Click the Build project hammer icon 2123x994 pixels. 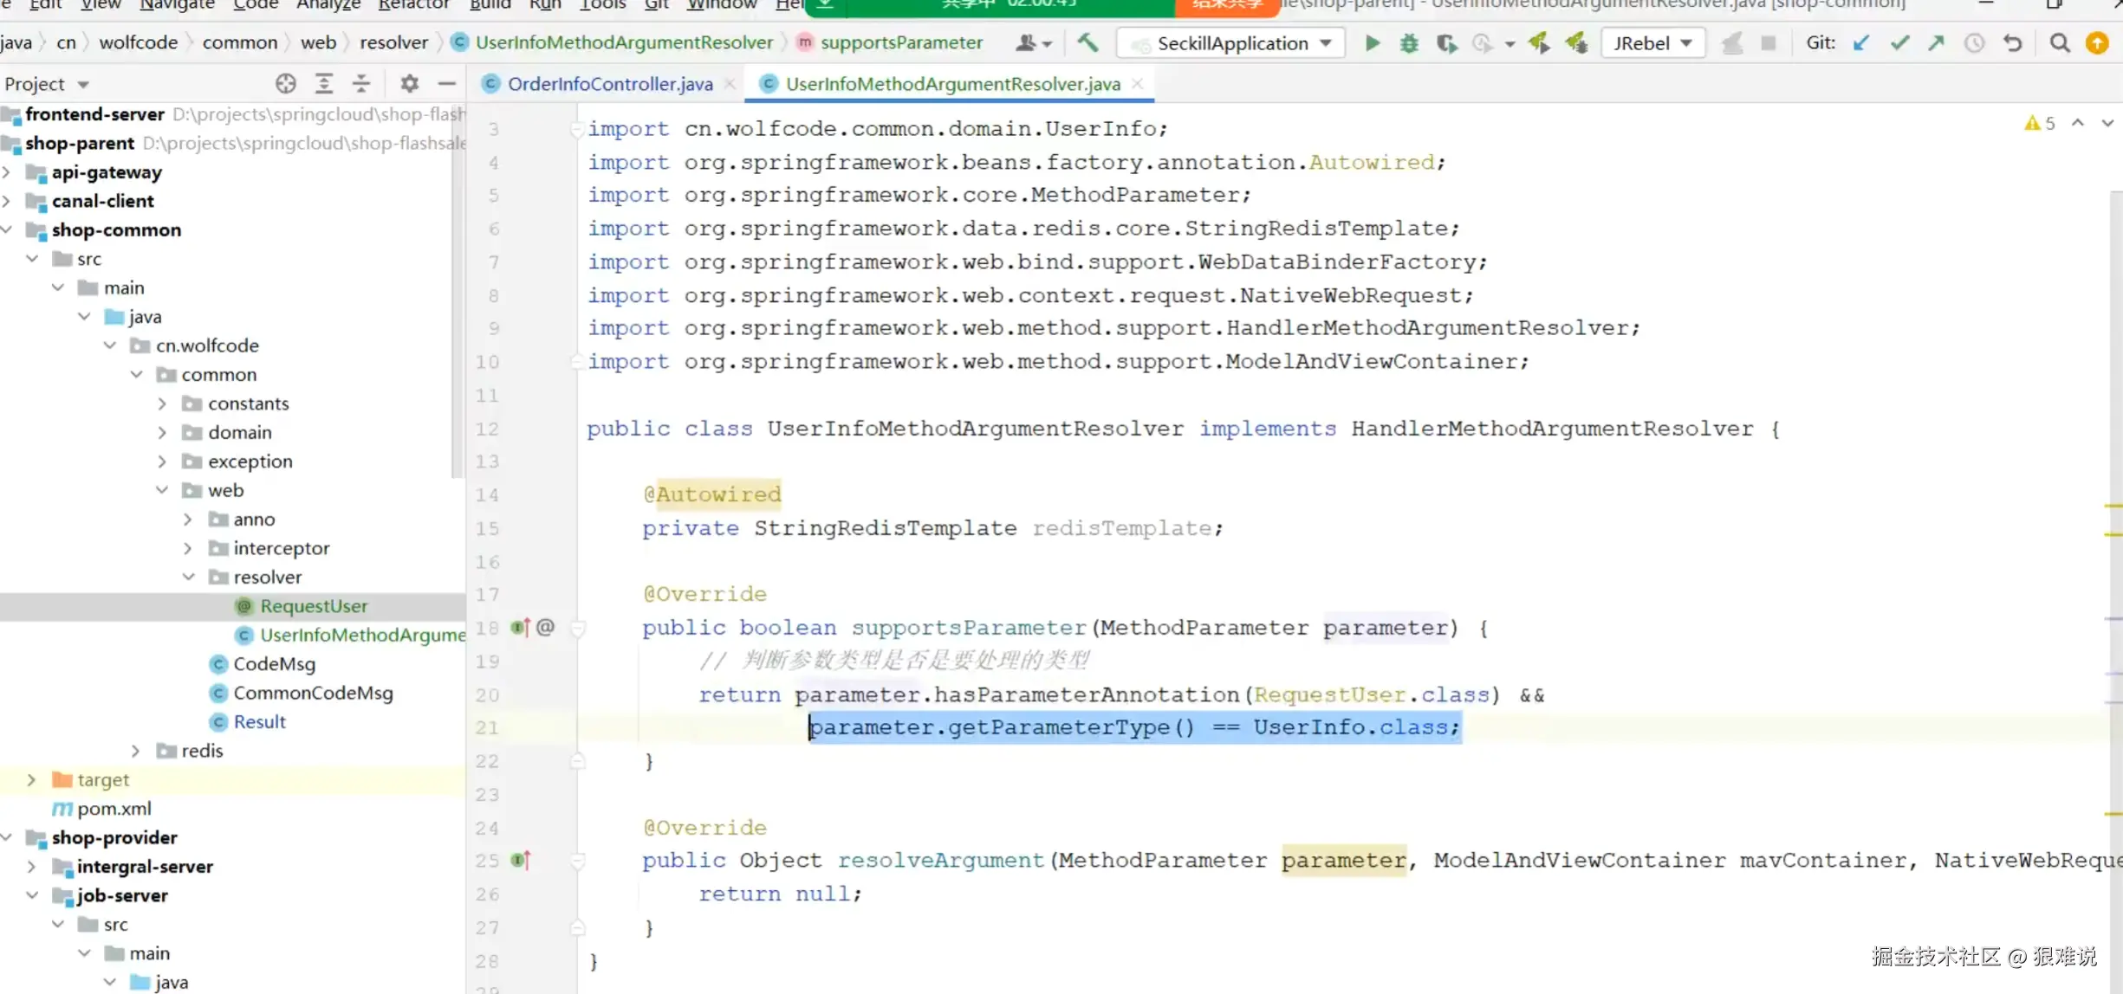[x=1087, y=42]
